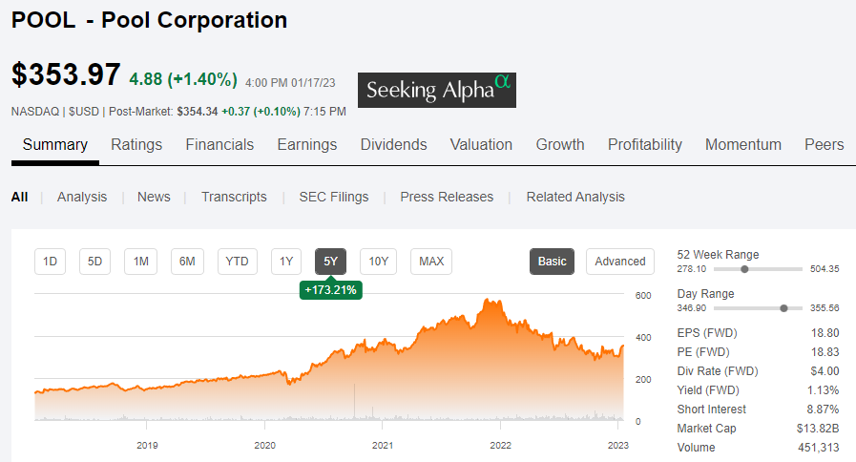Click the Seeking Alpha logo
This screenshot has height=462, width=856.
point(436,90)
